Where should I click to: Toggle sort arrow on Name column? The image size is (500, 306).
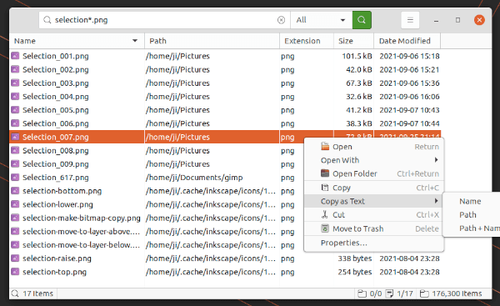coord(135,41)
